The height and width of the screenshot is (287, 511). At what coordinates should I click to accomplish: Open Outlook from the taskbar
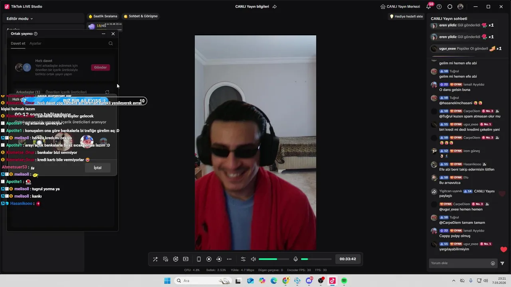click(x=250, y=281)
